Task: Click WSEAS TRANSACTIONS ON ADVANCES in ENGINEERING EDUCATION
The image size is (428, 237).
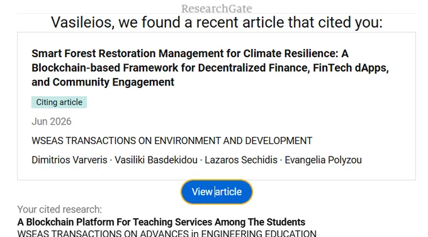Action: (167, 233)
